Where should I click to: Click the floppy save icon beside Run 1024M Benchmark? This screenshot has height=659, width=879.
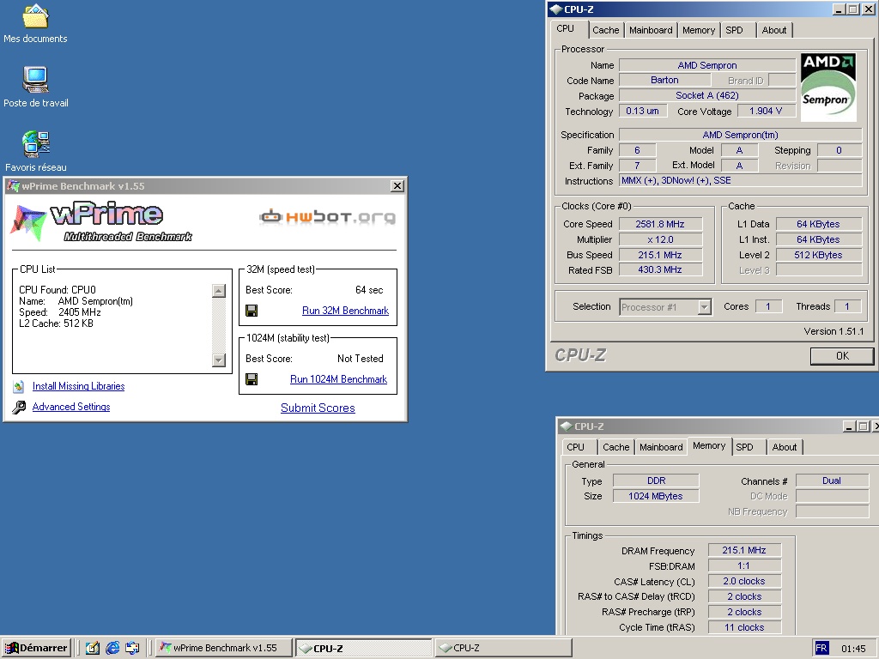coord(252,379)
